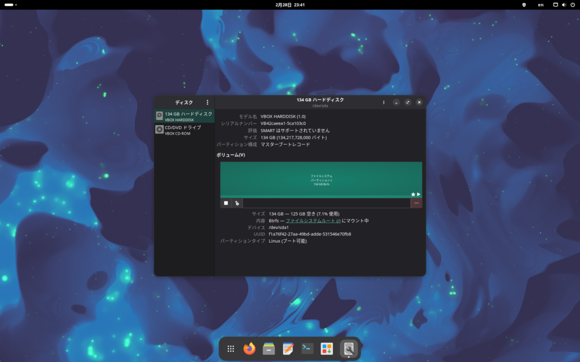Select the 134 GB ハードディスク drive

pyautogui.click(x=185, y=117)
